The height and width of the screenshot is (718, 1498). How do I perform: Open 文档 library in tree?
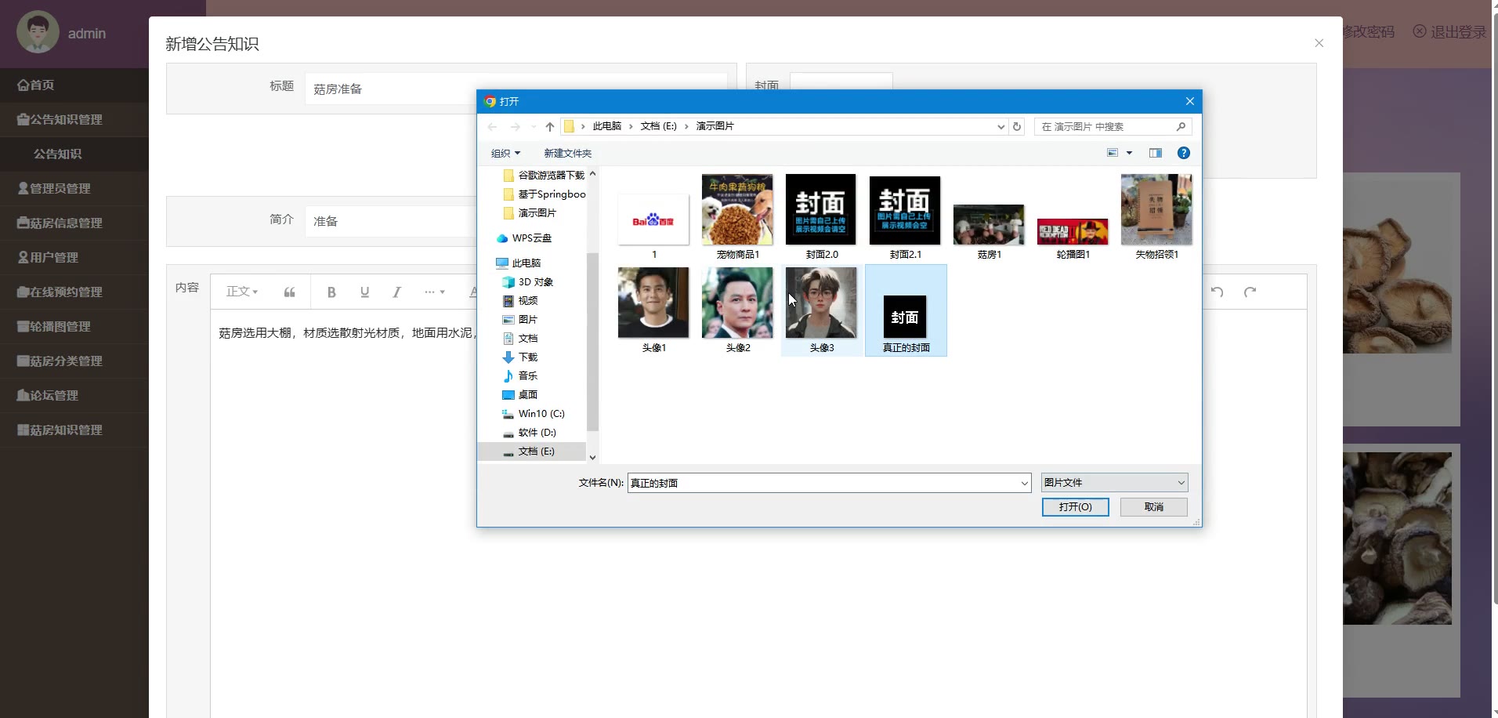[x=520, y=338]
